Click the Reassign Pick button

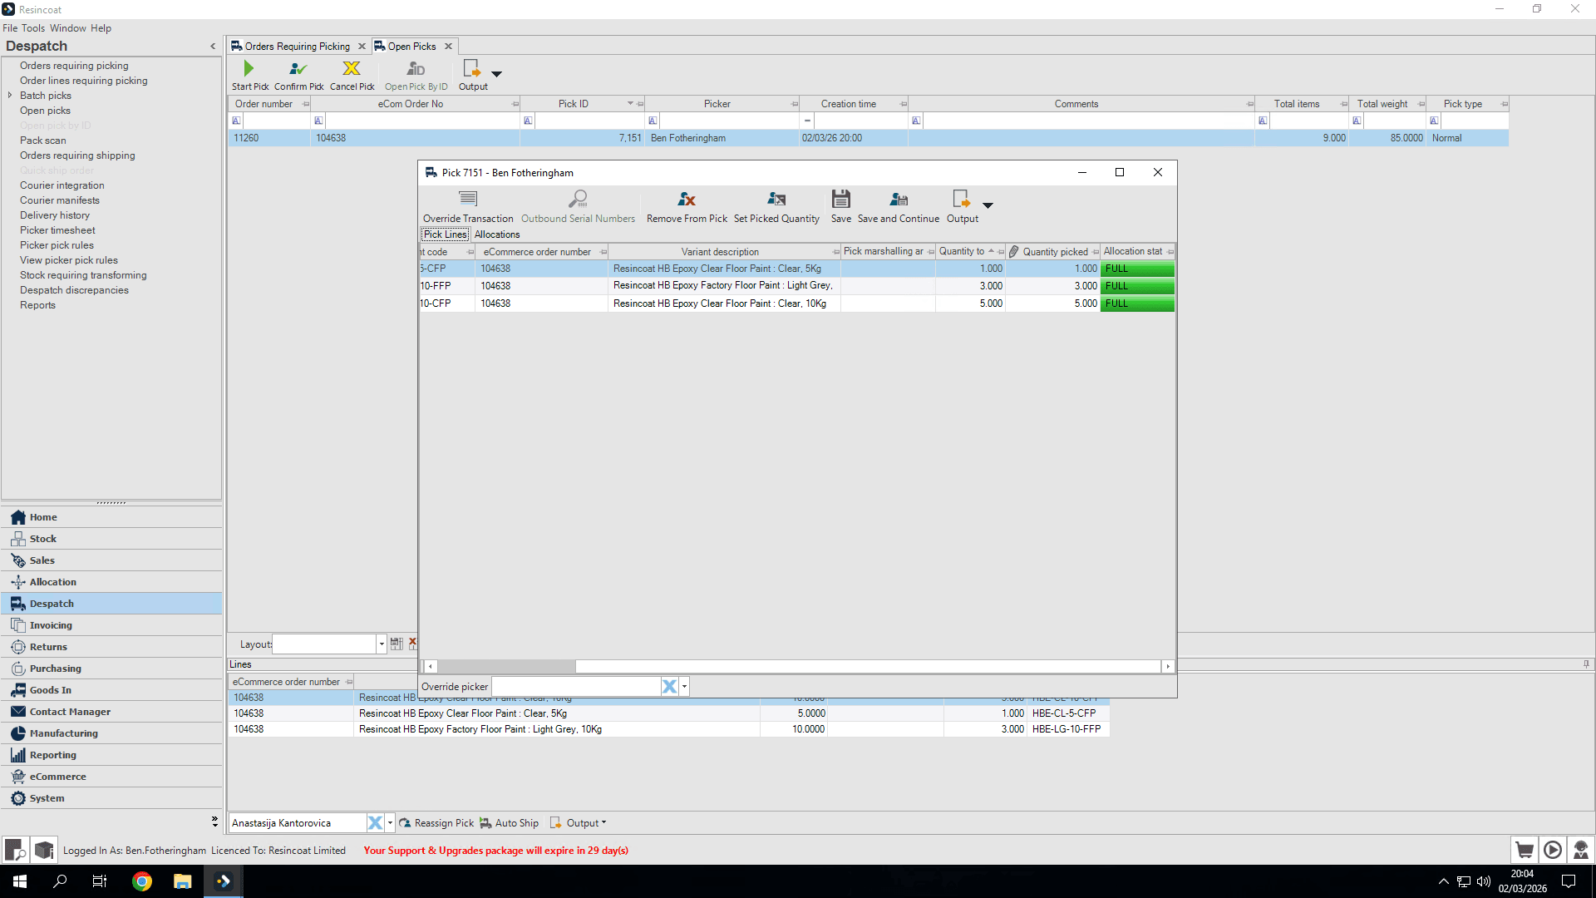tap(436, 823)
